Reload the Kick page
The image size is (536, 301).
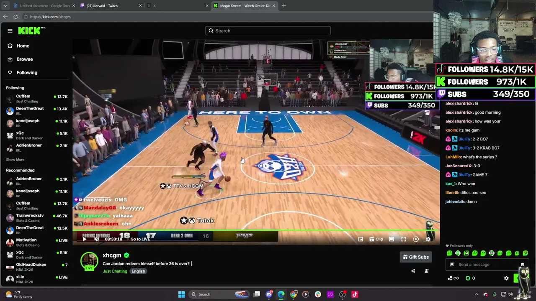coord(15,17)
